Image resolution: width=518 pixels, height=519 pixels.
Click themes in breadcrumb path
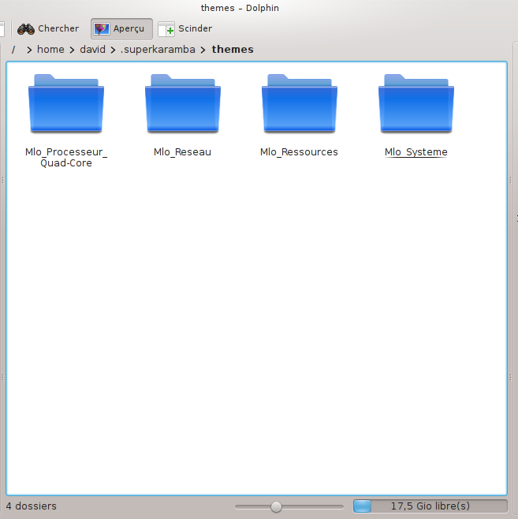tap(233, 50)
